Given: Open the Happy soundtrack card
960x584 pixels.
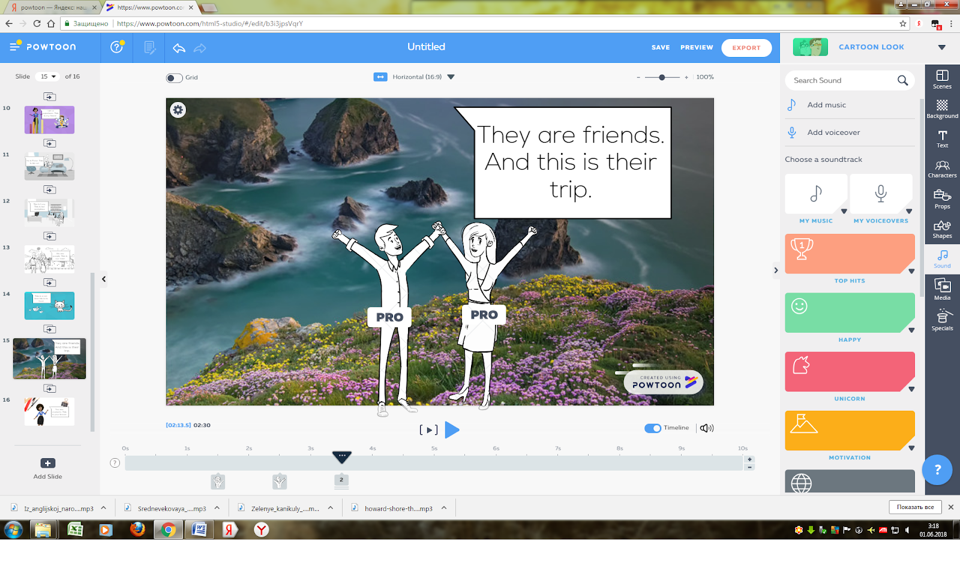Looking at the screenshot, I should click(x=850, y=312).
